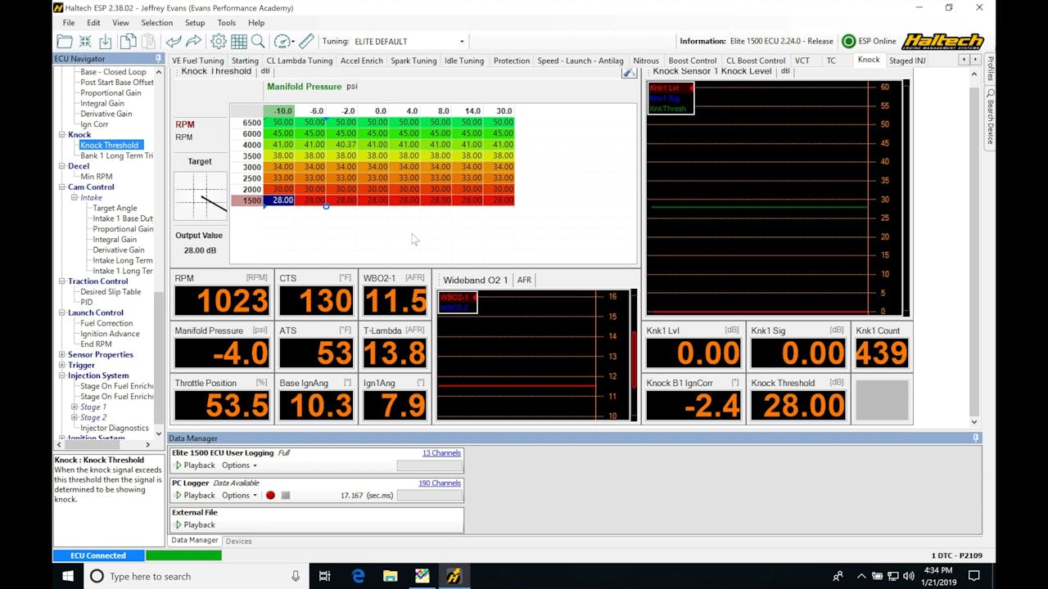
Task: Click the magnifying glass search icon
Action: point(258,42)
